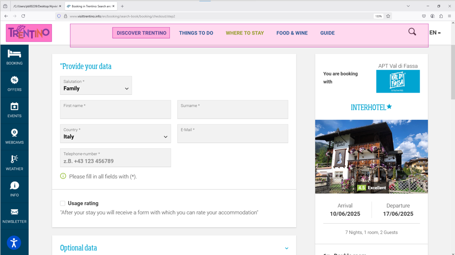
Task: Open the Offers percent badge icon
Action: (14, 81)
